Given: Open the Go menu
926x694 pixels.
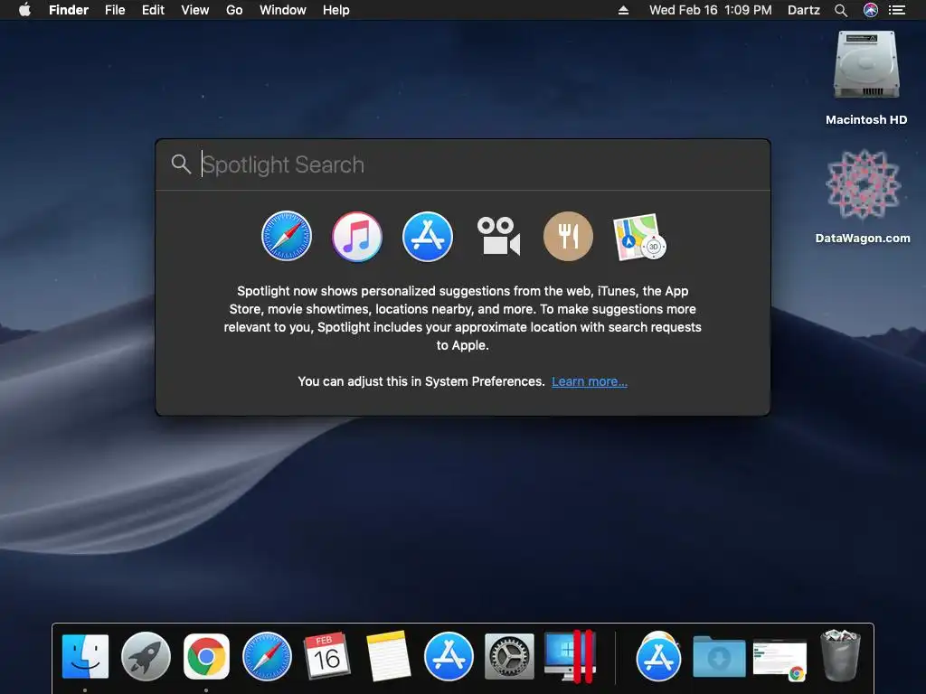Looking at the screenshot, I should click(234, 10).
